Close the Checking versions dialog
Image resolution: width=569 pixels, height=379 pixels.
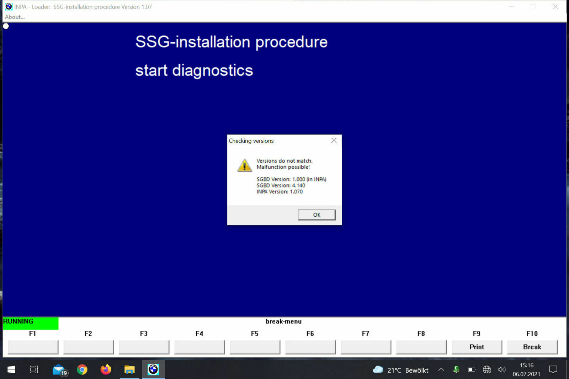point(334,141)
